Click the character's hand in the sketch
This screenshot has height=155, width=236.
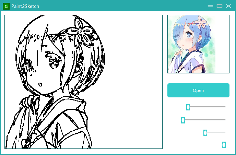tap(29, 102)
